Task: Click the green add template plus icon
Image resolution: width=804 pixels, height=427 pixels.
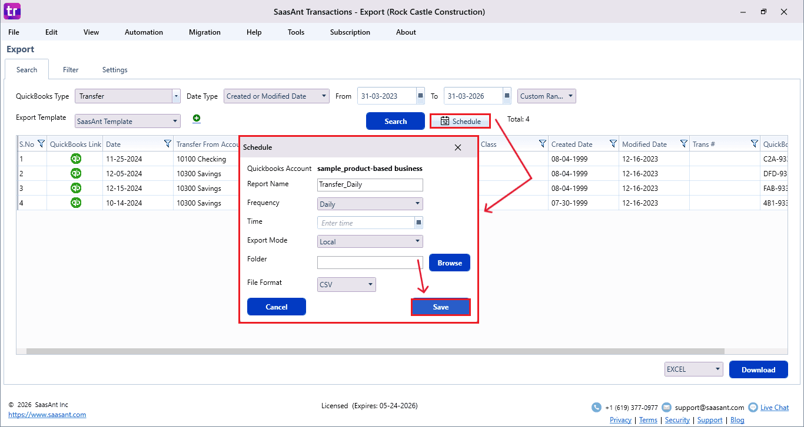Action: (197, 119)
